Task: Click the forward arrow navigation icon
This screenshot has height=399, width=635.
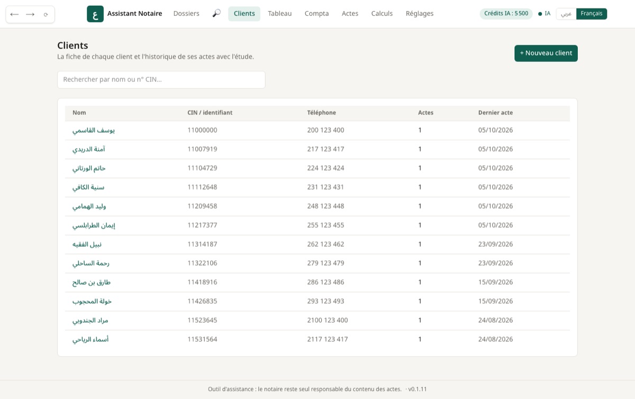Action: (30, 14)
